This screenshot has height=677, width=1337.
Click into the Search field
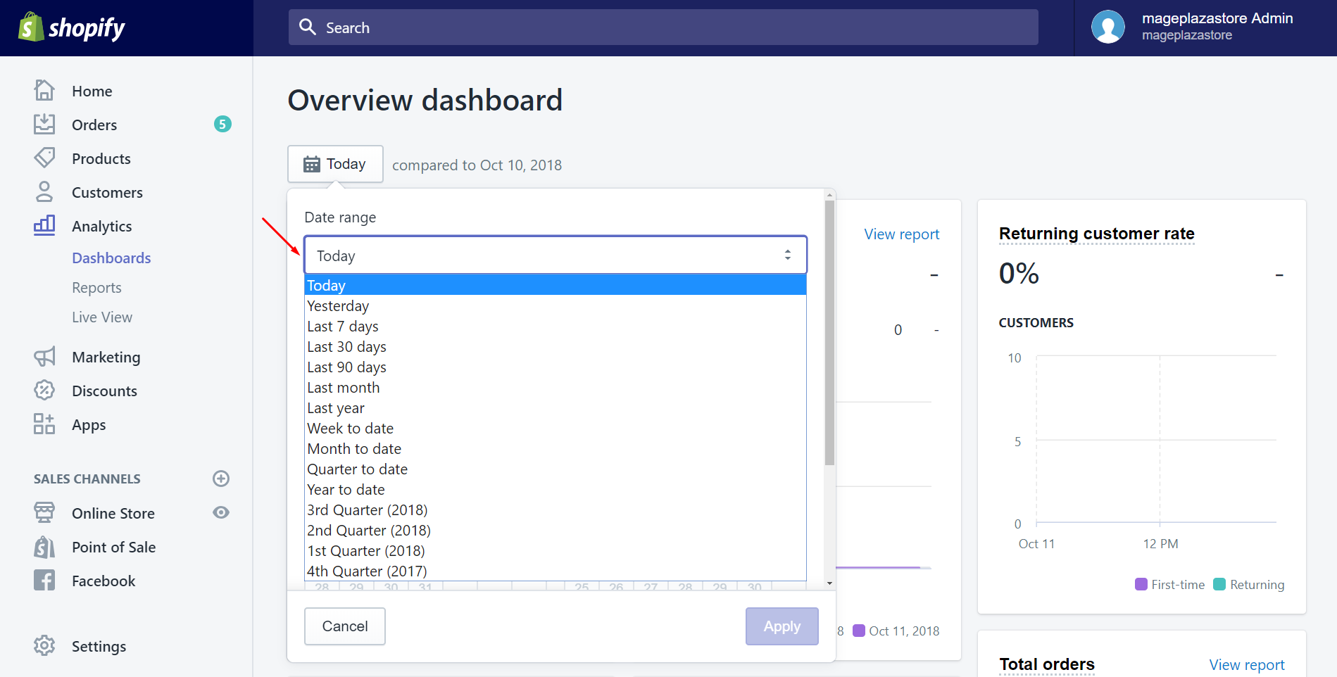click(663, 27)
